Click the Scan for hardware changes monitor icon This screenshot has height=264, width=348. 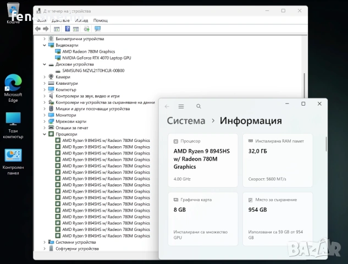coord(97,29)
